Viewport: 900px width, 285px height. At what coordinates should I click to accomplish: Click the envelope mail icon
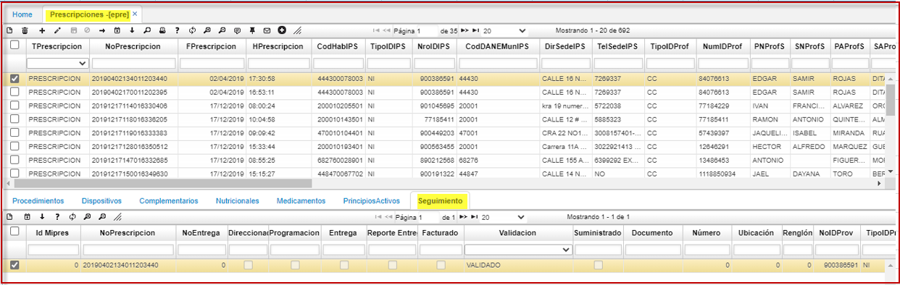tap(267, 31)
